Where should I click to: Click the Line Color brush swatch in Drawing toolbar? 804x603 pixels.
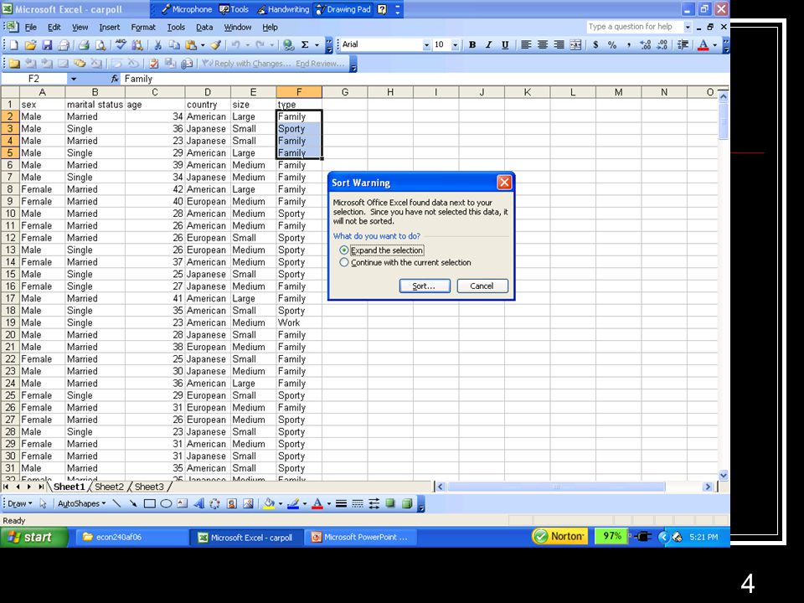click(x=293, y=503)
